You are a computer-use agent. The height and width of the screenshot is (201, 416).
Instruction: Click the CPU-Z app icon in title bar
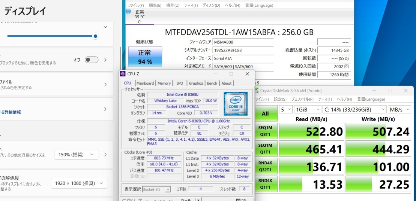click(123, 74)
